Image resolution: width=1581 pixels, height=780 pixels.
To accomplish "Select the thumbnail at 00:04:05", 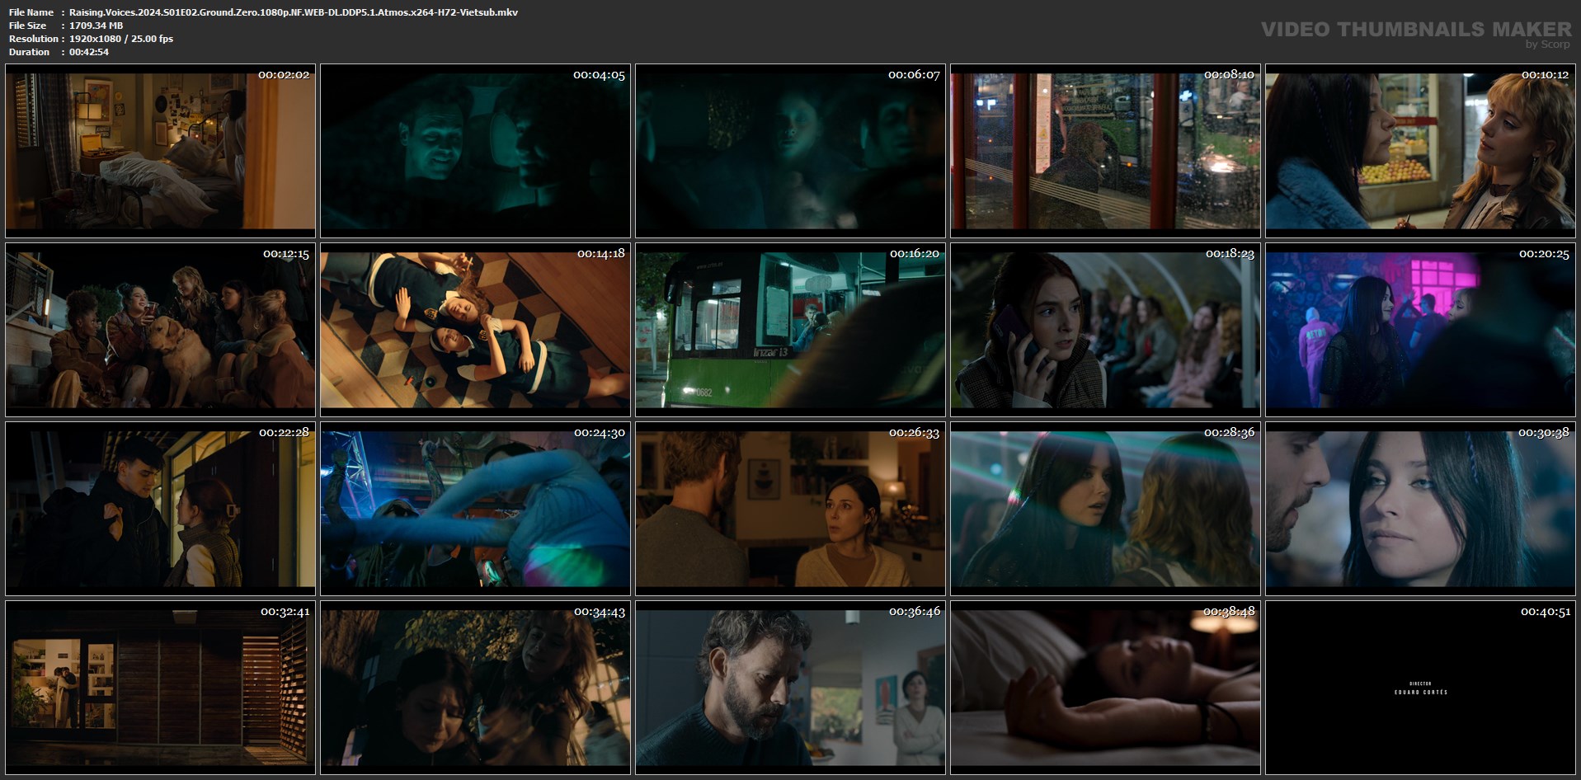I will (475, 151).
